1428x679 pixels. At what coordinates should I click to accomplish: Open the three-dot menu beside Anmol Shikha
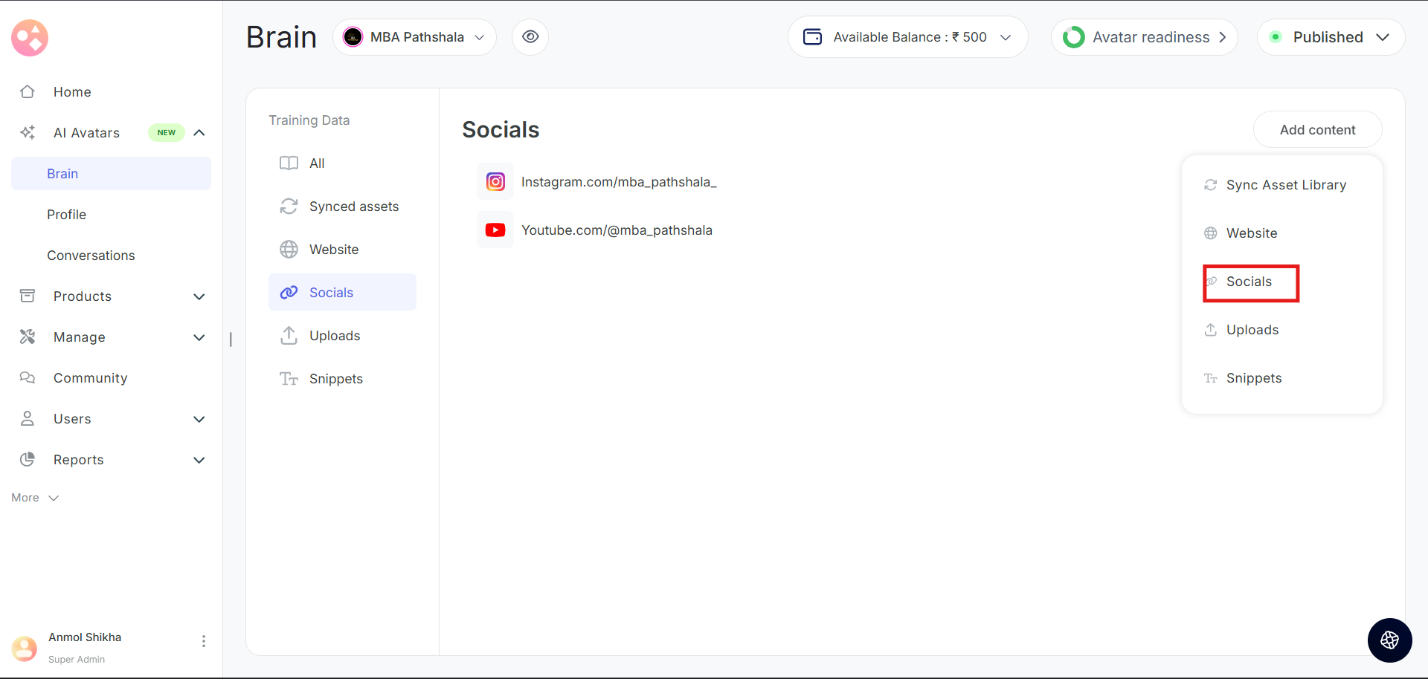204,641
